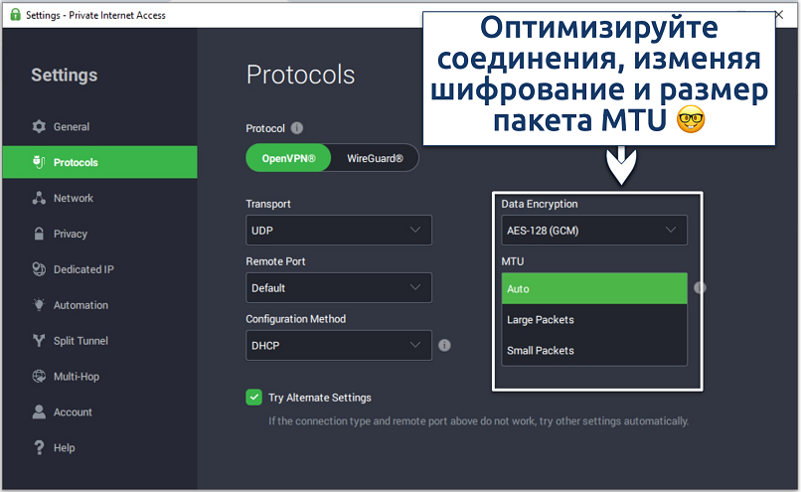The image size is (801, 492).
Task: Click the Split Tunnel fork icon
Action: click(x=39, y=340)
